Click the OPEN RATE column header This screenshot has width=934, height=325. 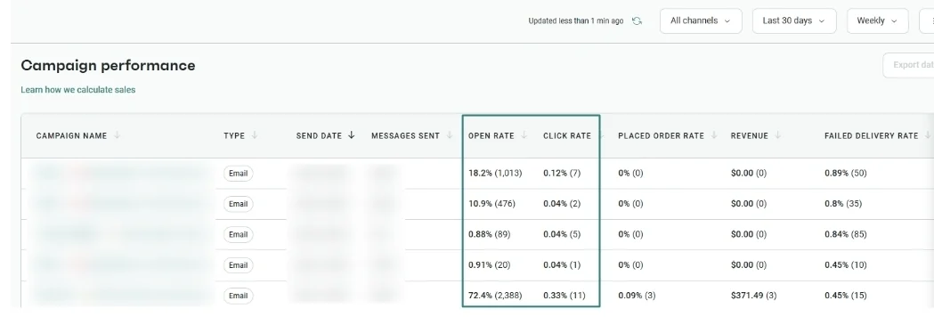pos(491,135)
